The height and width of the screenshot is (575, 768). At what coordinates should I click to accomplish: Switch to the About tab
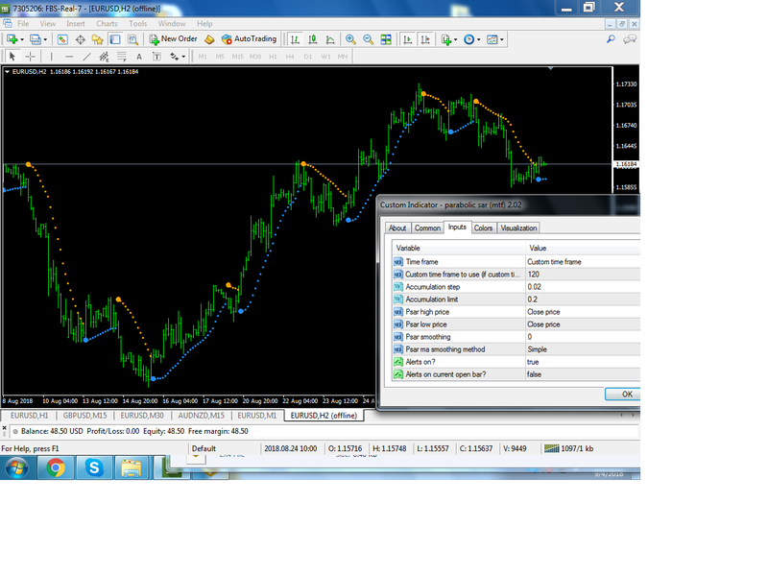click(397, 228)
